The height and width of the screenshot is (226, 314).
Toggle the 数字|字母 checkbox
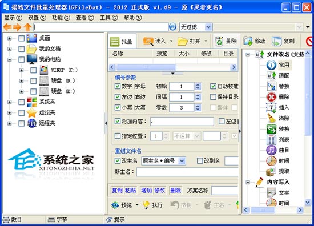118,86
